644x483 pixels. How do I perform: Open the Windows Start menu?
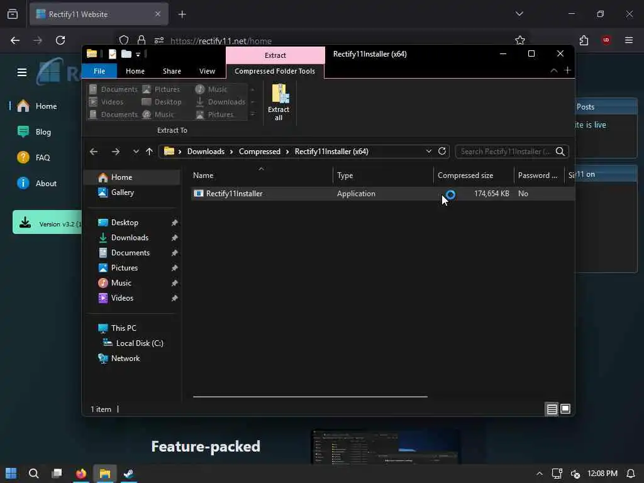pos(11,474)
